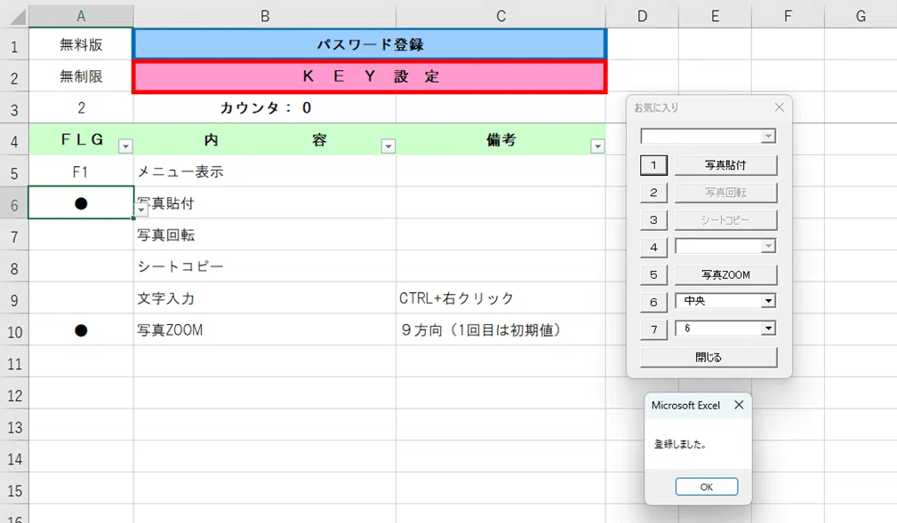Click cell A5 containing F1
The image size is (897, 523).
tap(81, 171)
